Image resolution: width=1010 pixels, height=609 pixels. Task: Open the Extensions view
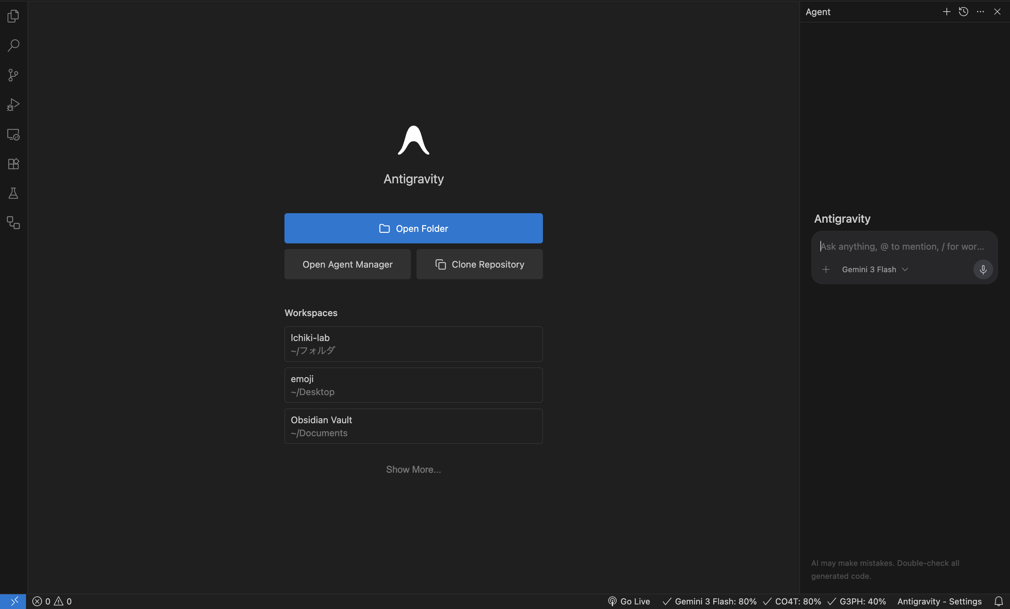point(13,164)
